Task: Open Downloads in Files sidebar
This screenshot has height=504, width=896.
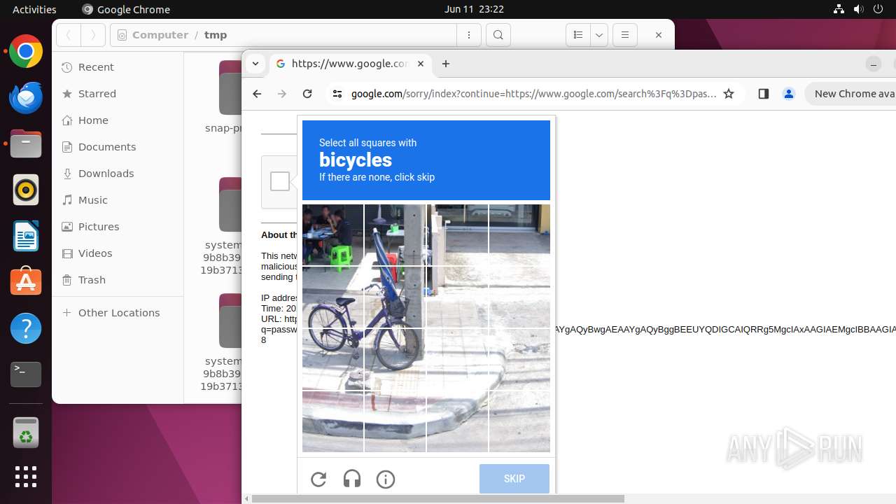Action: [118, 174]
